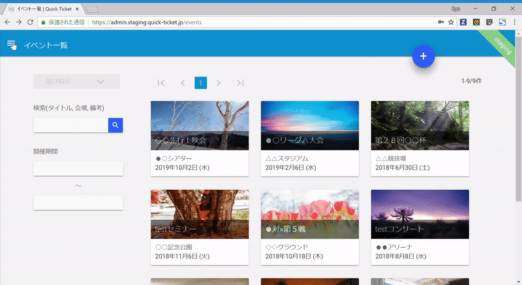Click browser back arrow
The width and height of the screenshot is (522, 285).
(7, 22)
